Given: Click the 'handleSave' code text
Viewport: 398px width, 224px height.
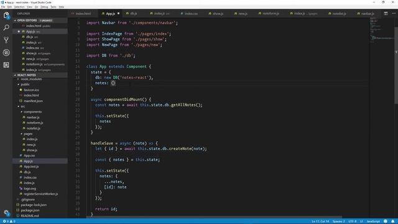Looking at the screenshot, I should pos(102,143).
